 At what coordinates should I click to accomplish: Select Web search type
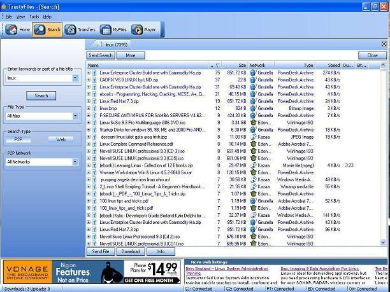tap(61, 139)
